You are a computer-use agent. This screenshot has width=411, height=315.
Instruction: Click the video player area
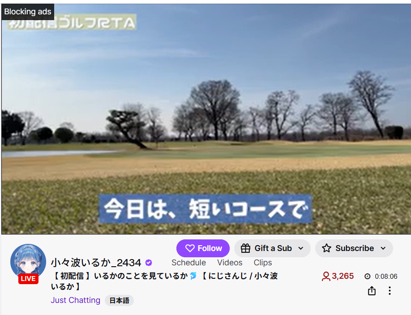(206, 119)
